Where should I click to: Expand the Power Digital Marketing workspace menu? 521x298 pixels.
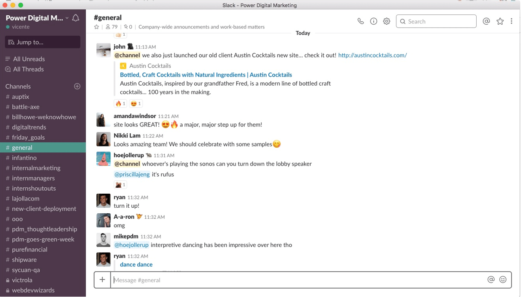pos(37,18)
